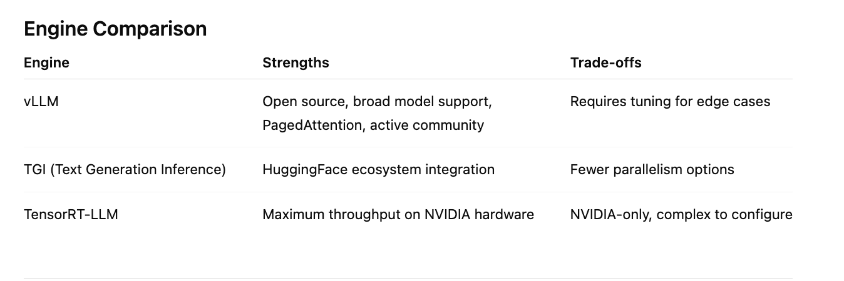Click the 'NVIDIA-only, complex to configure' cell
The height and width of the screenshot is (281, 844).
click(681, 215)
